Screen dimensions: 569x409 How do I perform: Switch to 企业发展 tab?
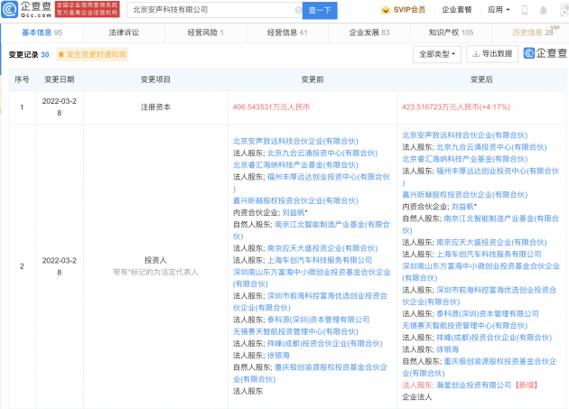[369, 33]
